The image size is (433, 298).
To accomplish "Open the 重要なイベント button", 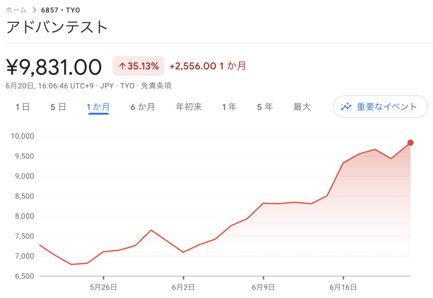I will pyautogui.click(x=380, y=107).
